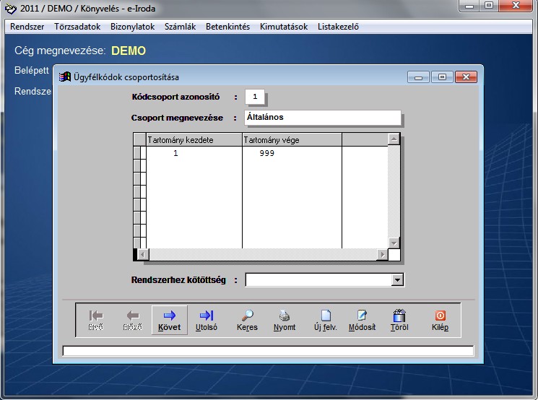Open the Rendszer menu
This screenshot has width=538, height=400.
27,27
